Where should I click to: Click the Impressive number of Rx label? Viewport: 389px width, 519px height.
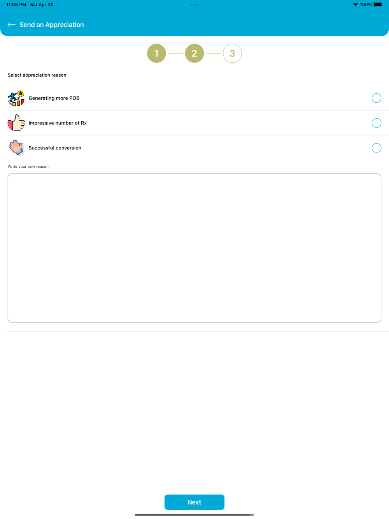coord(58,123)
